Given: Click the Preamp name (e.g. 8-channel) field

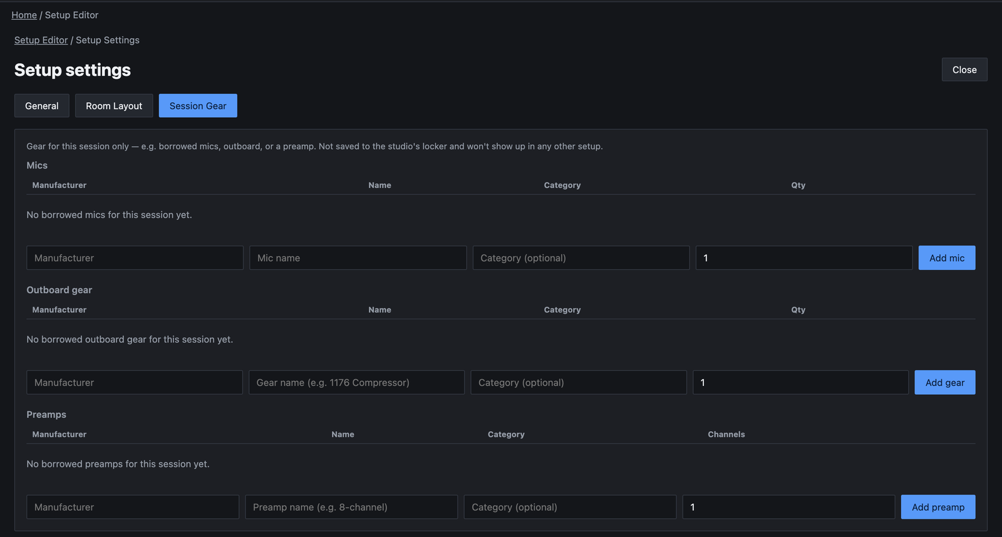Looking at the screenshot, I should coord(351,507).
